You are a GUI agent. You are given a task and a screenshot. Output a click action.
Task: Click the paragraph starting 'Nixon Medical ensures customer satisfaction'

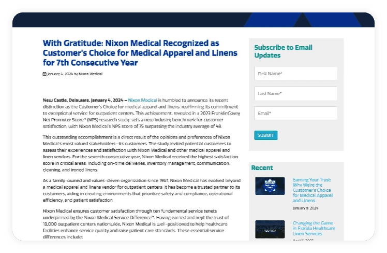(x=136, y=224)
